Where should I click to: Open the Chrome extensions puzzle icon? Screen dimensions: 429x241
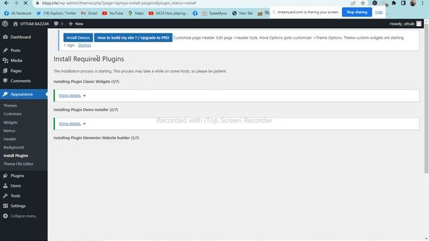(393, 3)
